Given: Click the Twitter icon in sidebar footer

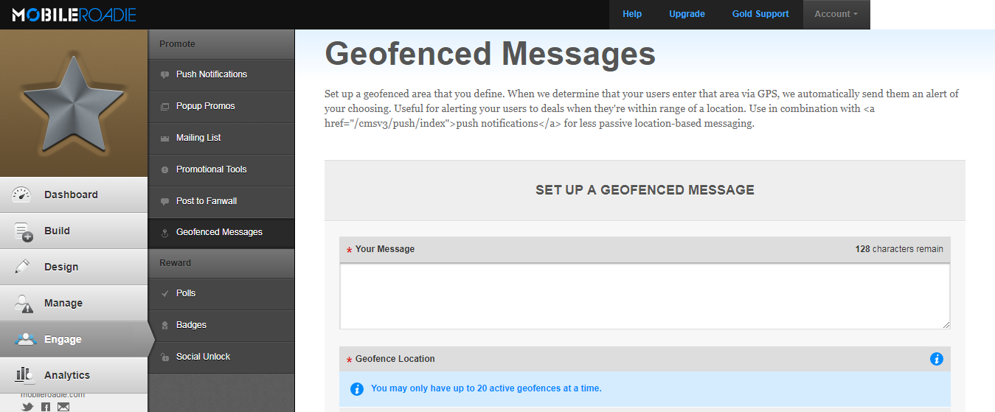Looking at the screenshot, I should click(28, 407).
